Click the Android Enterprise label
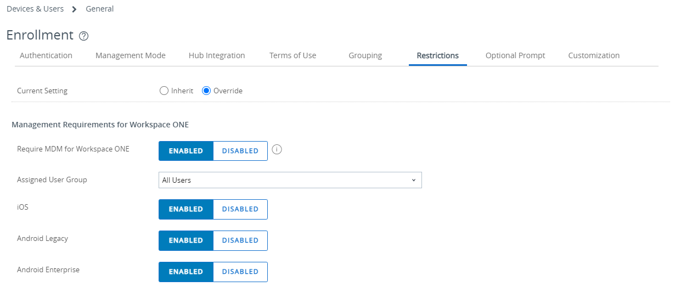Image resolution: width=675 pixels, height=292 pixels. point(48,269)
